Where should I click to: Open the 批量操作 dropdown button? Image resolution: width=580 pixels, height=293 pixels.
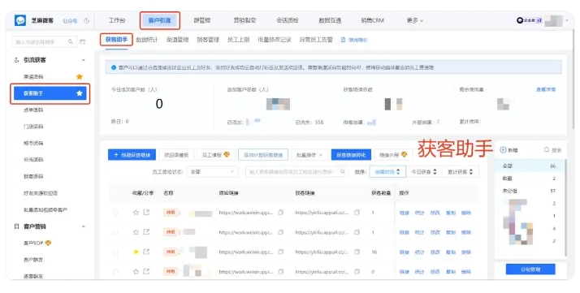click(309, 155)
